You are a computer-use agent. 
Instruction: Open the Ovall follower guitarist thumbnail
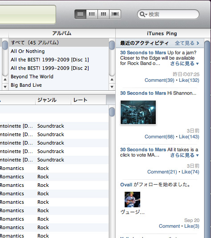tap(132, 199)
